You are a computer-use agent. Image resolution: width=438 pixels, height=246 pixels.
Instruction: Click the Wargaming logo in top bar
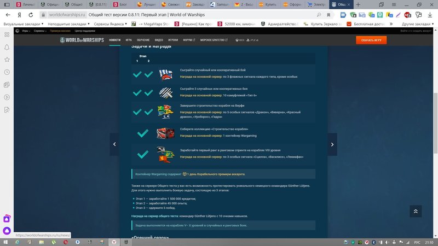point(18,31)
